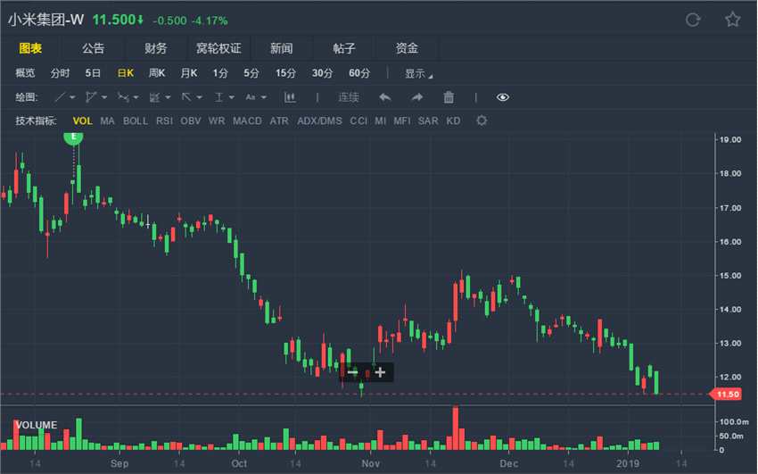The height and width of the screenshot is (474, 758).
Task: Select the 15分 interval
Action: coord(285,73)
